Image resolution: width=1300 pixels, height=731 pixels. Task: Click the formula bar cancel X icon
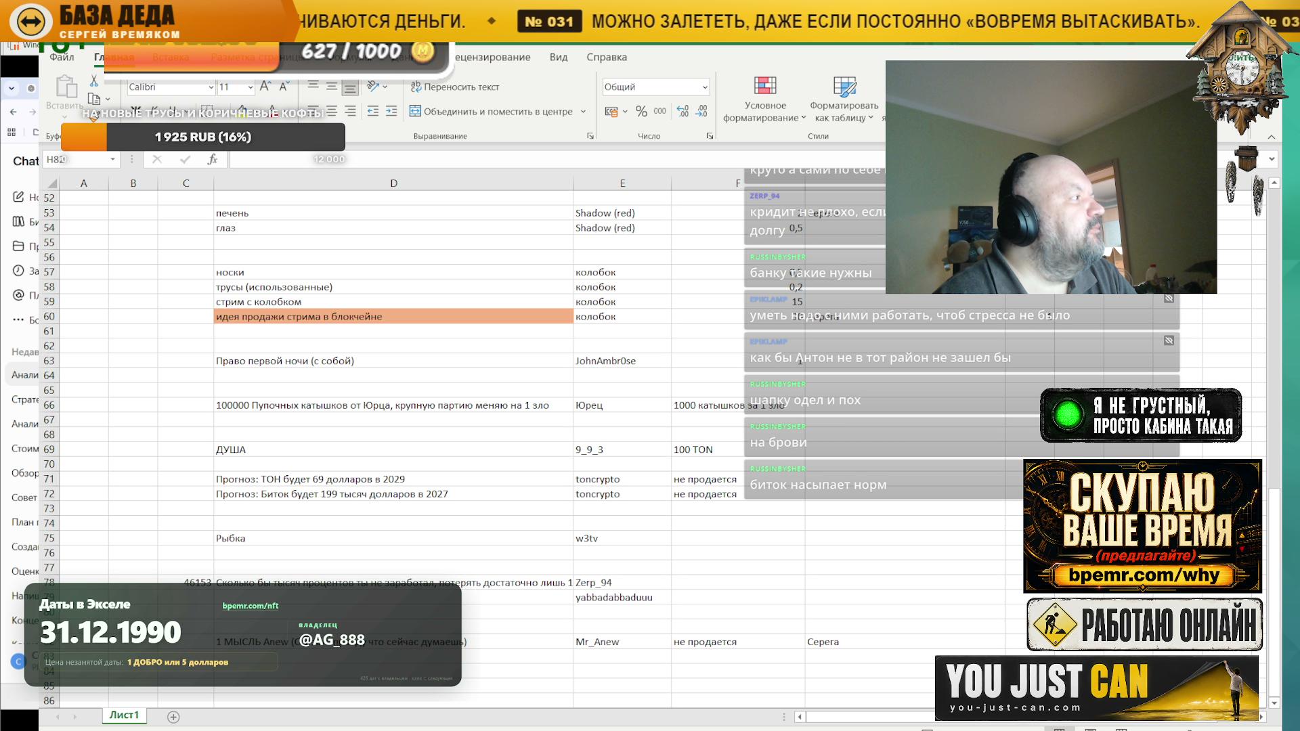(157, 159)
